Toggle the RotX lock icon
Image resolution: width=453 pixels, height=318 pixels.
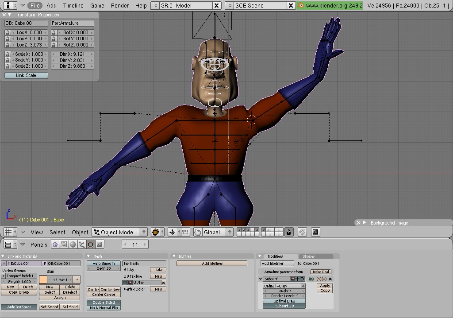point(54,32)
